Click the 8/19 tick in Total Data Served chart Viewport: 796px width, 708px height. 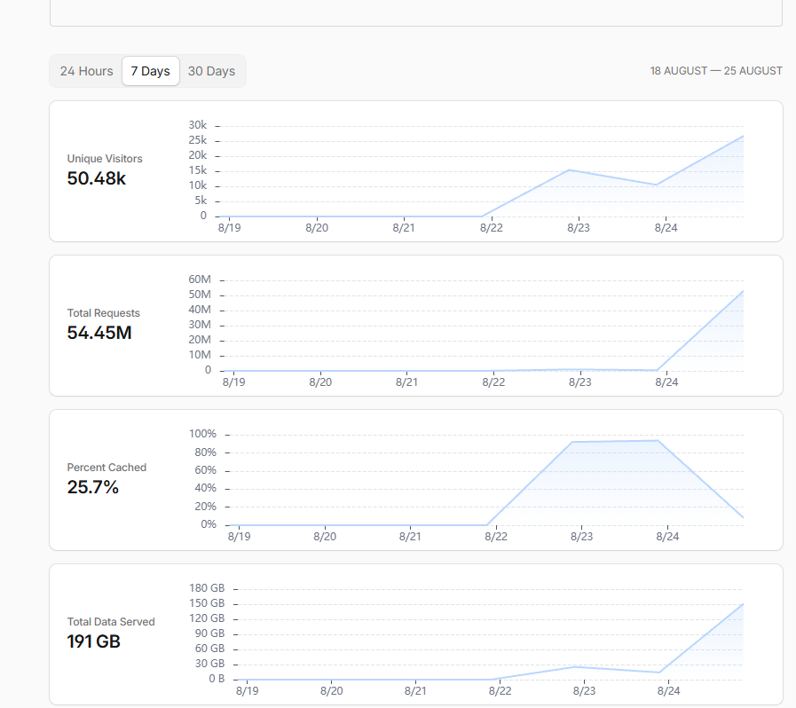(248, 691)
